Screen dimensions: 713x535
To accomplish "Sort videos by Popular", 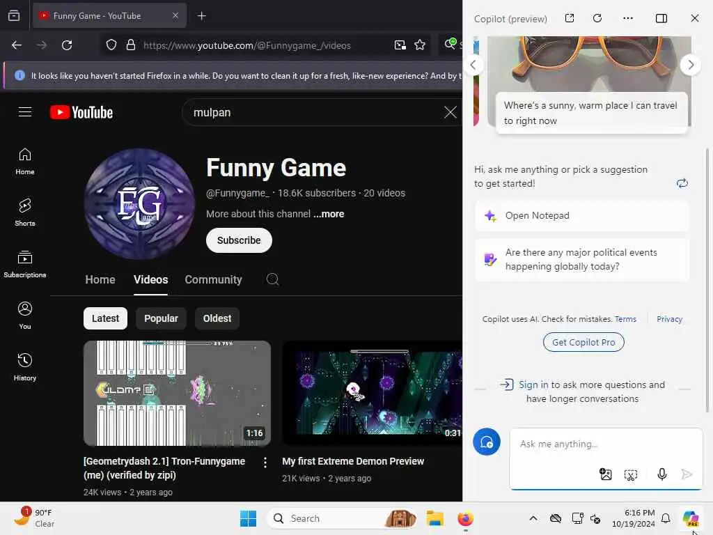I will (161, 318).
